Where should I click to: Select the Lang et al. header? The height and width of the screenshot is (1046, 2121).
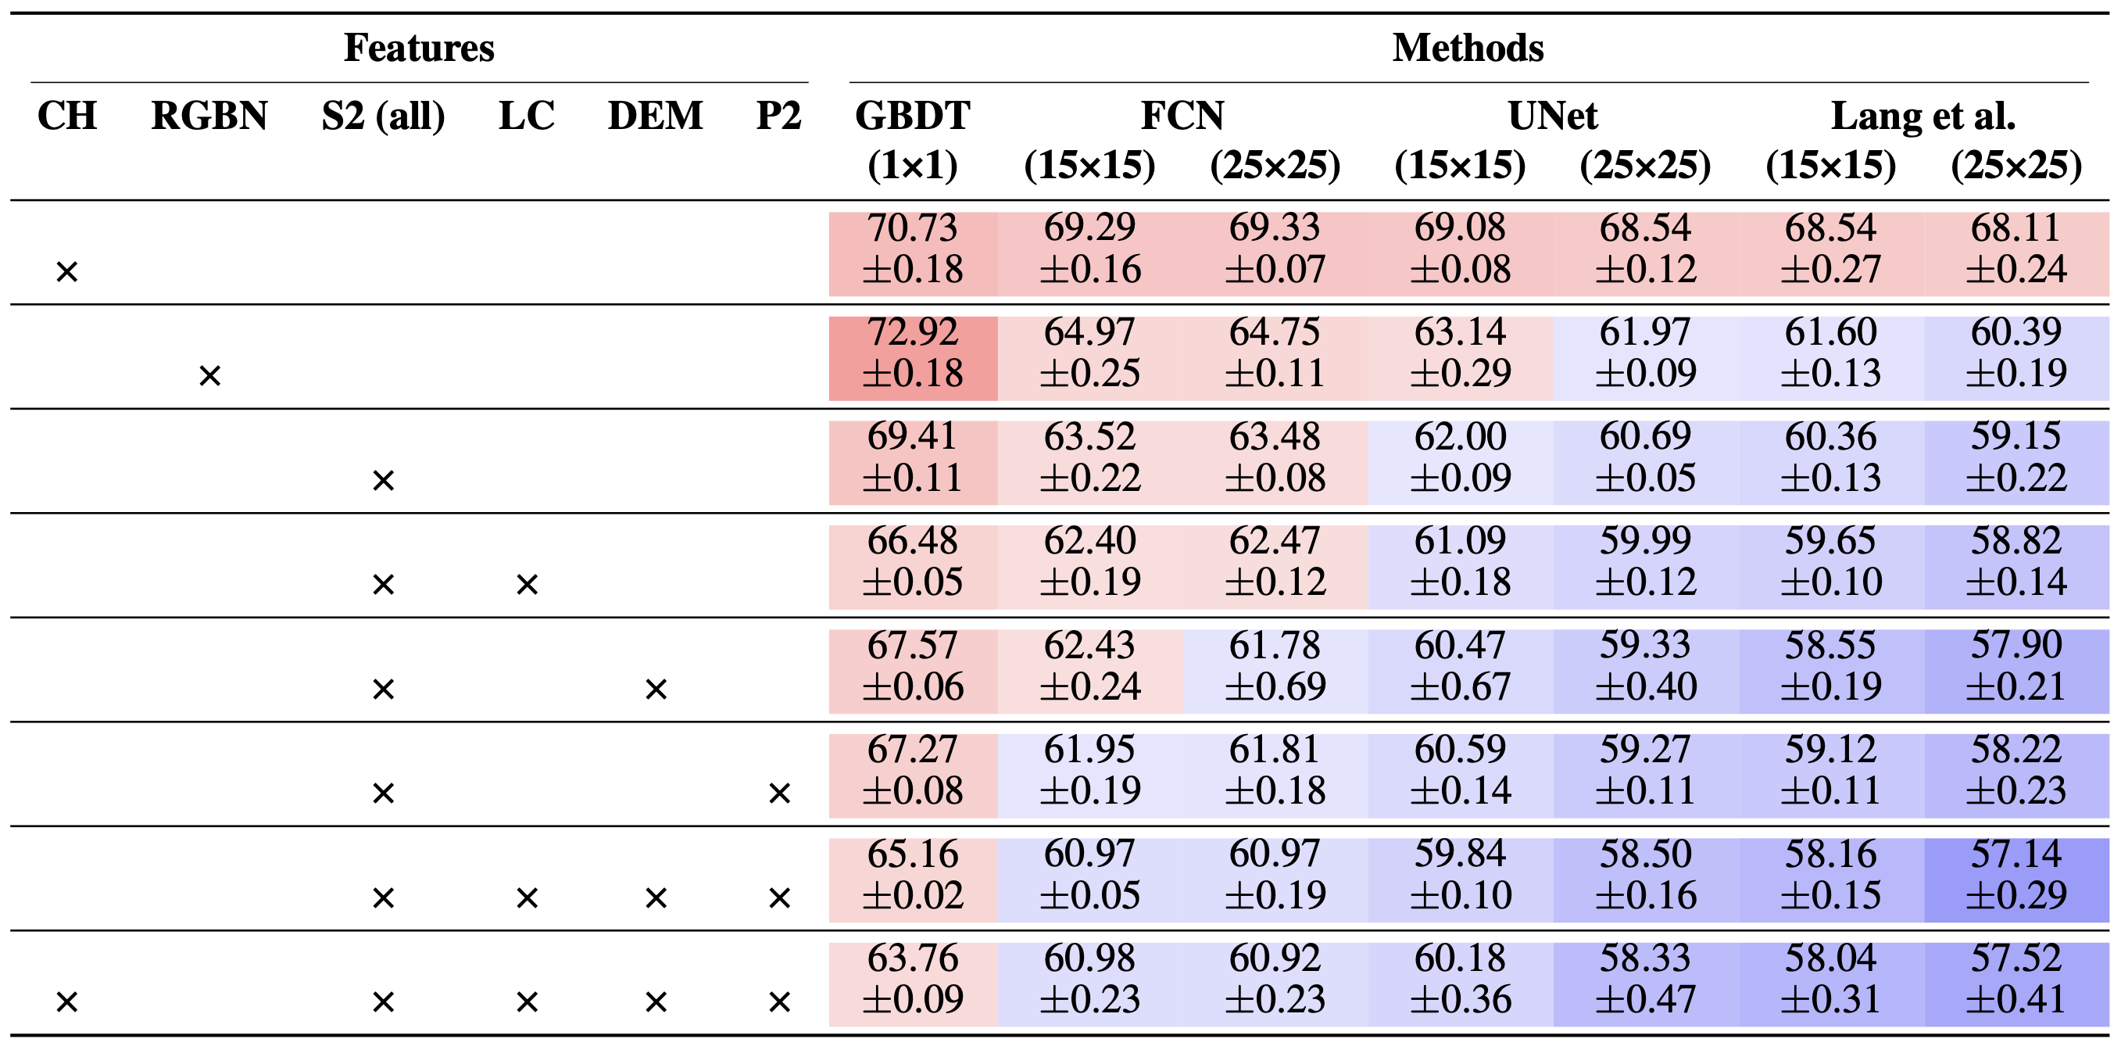pyautogui.click(x=1922, y=115)
